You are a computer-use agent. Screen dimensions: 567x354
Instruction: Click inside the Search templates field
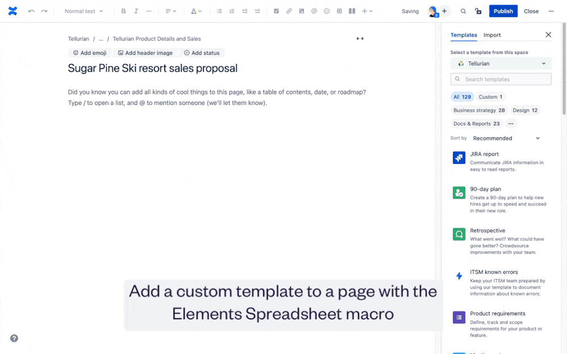coord(501,79)
